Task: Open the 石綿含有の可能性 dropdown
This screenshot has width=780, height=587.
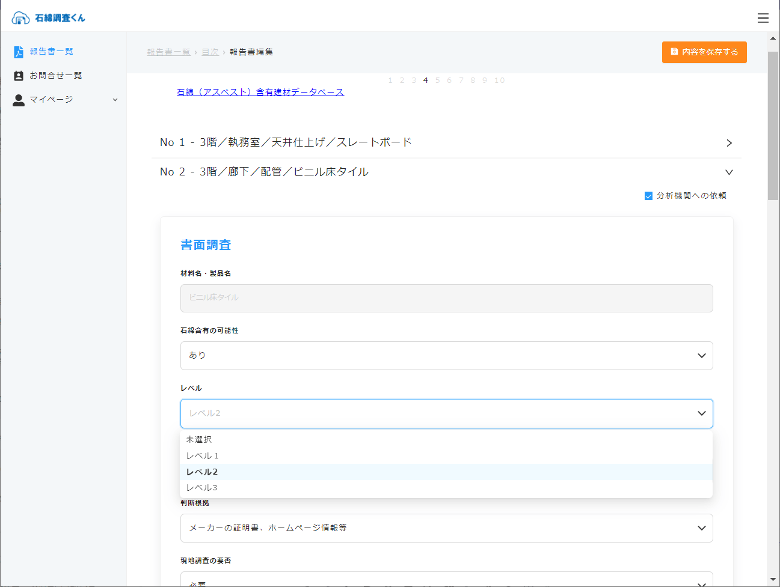Action: point(446,356)
